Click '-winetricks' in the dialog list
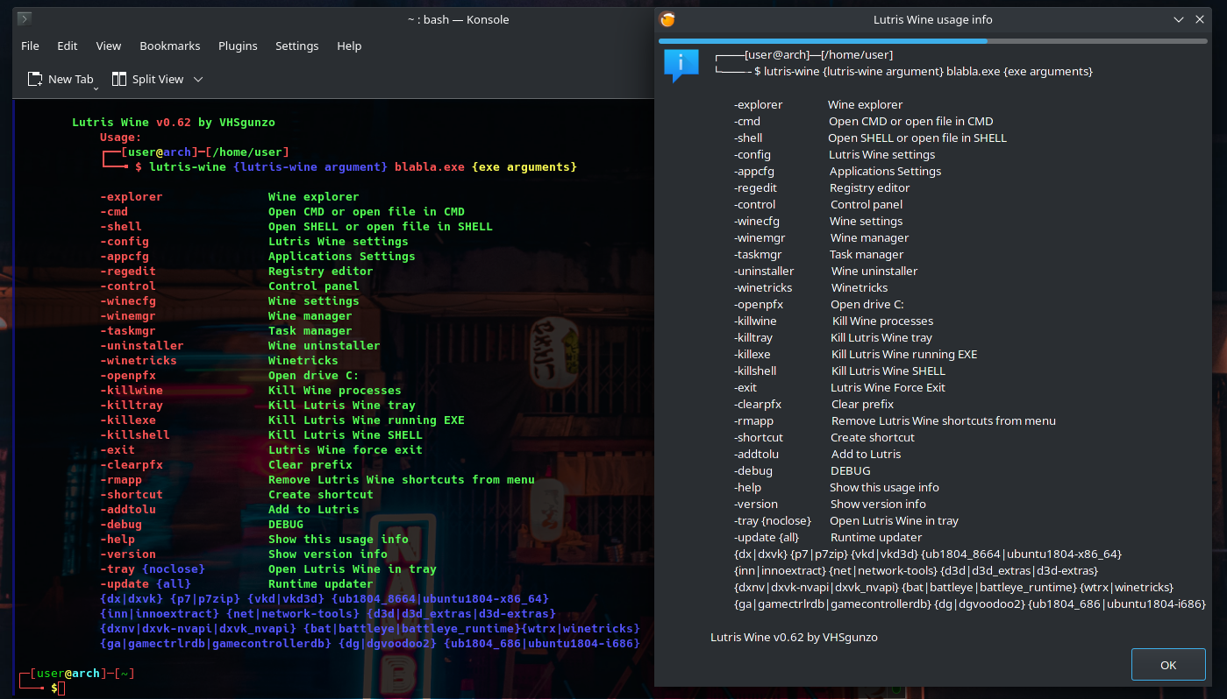This screenshot has width=1227, height=699. (763, 287)
